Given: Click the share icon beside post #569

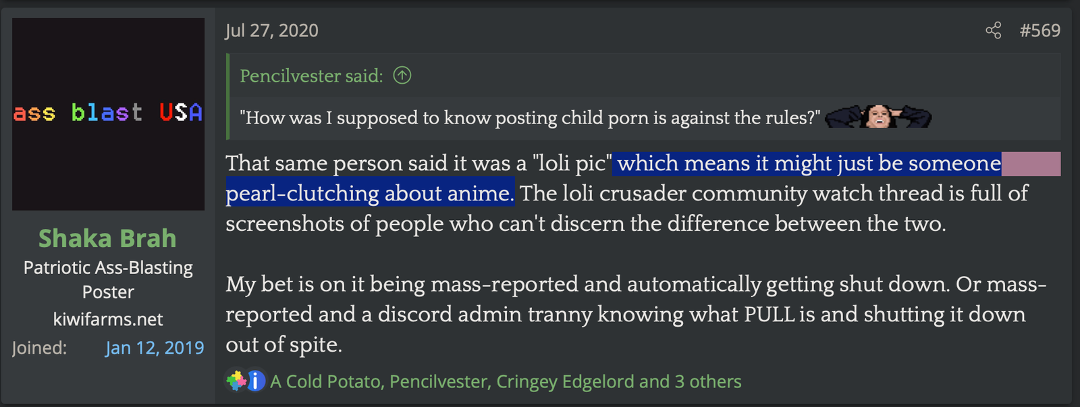Looking at the screenshot, I should pos(993,30).
